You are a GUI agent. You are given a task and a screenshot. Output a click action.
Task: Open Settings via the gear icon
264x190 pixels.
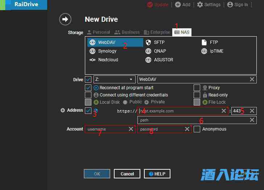(x=200, y=5)
